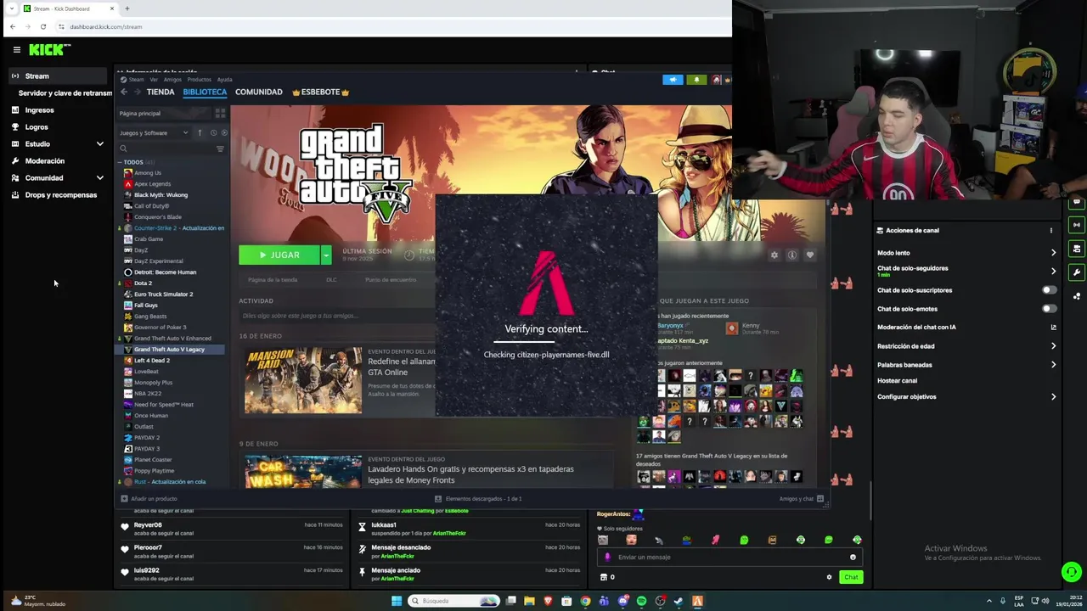The width and height of the screenshot is (1087, 611).
Task: Open Car Wash event thumbnail
Action: 303,472
